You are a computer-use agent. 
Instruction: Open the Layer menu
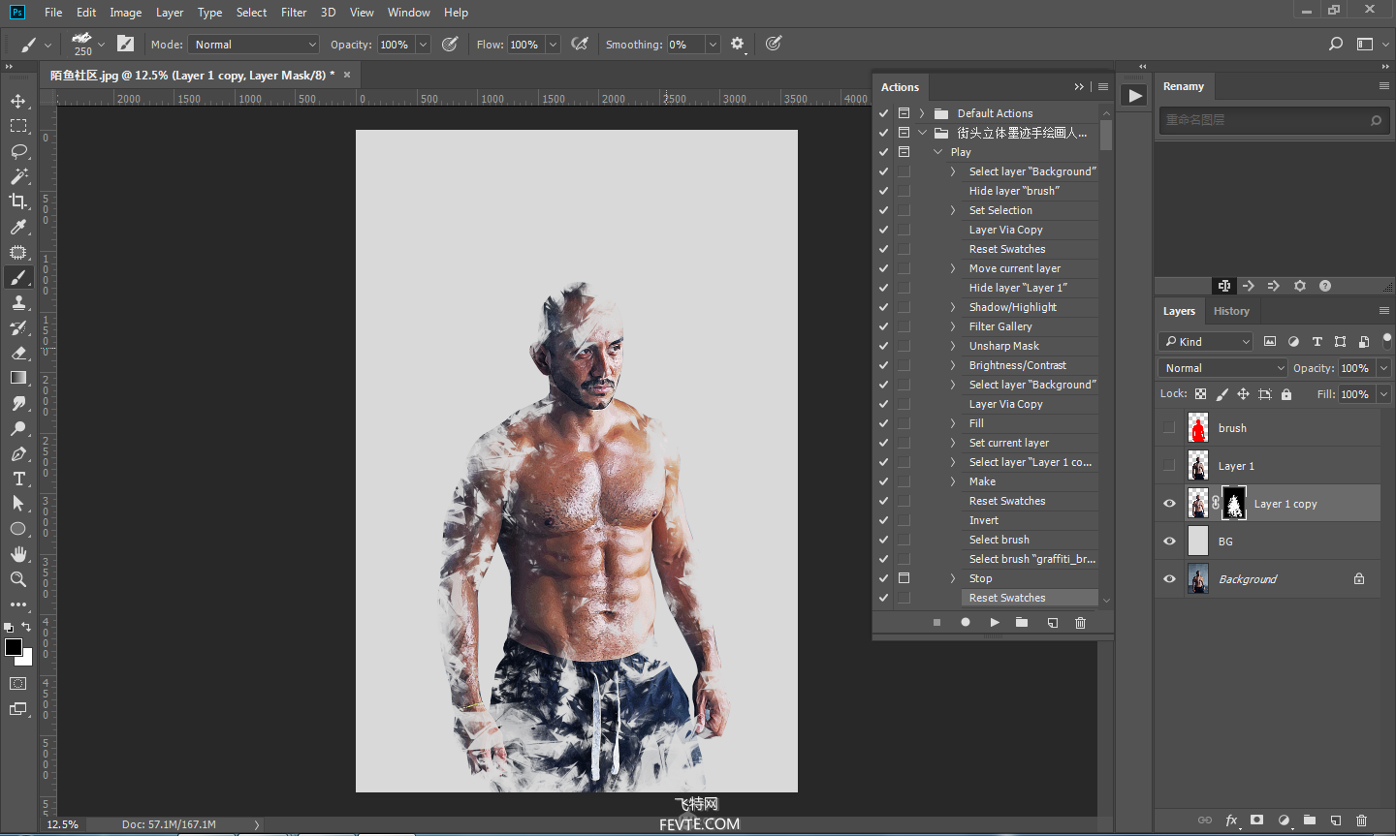click(170, 13)
